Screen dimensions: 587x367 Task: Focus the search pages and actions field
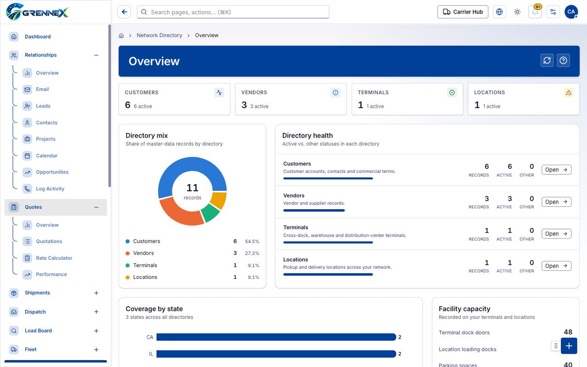pyautogui.click(x=233, y=12)
